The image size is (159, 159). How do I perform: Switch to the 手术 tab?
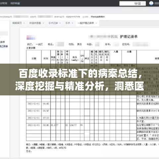[x=68, y=23]
